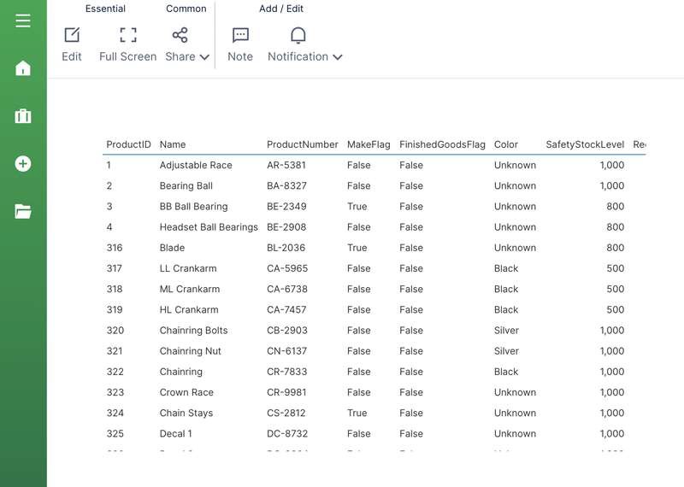Click Decal 1 cell
This screenshot has height=487, width=684.
tap(175, 434)
